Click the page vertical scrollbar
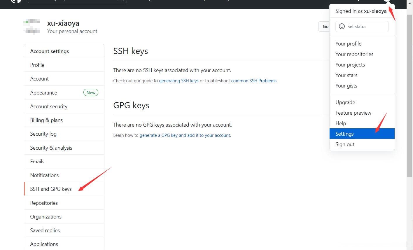 [410, 96]
